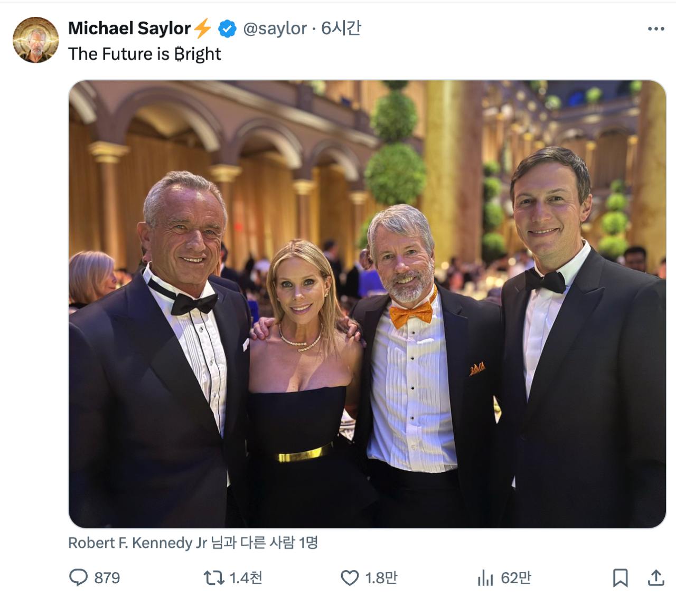This screenshot has height=598, width=676.
Task: Bookmark this post
Action: [620, 578]
